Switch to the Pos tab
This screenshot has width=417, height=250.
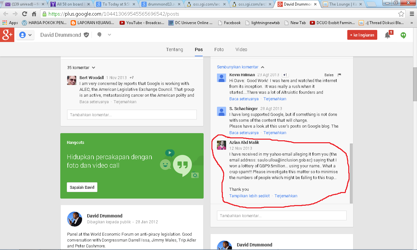(x=199, y=49)
